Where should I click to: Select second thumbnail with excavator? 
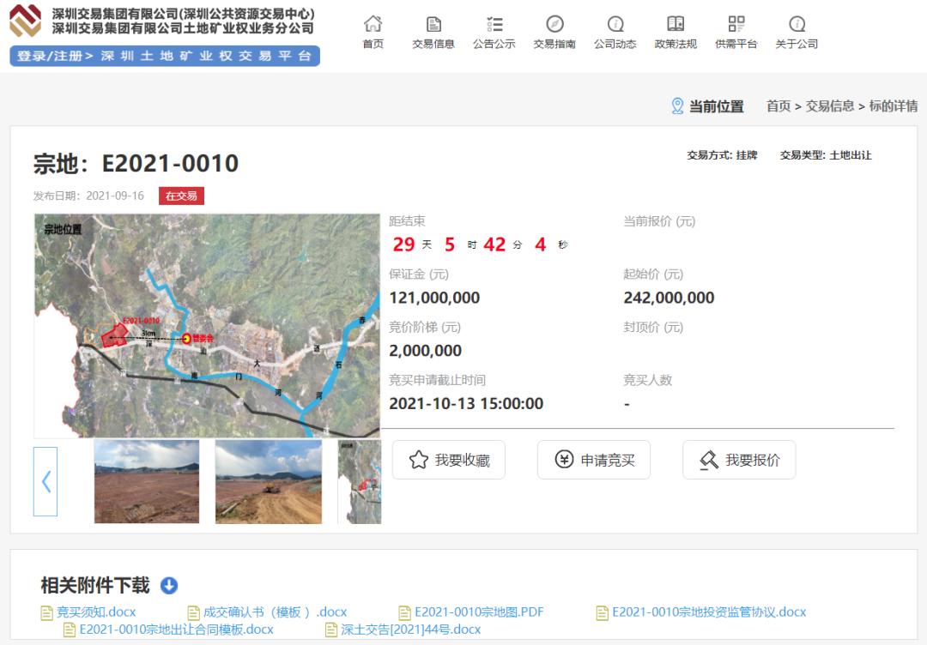pos(268,481)
